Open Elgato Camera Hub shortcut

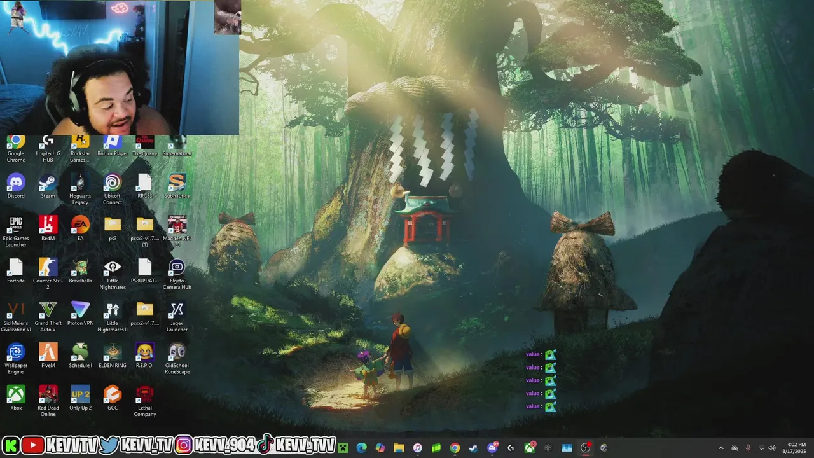pyautogui.click(x=177, y=274)
